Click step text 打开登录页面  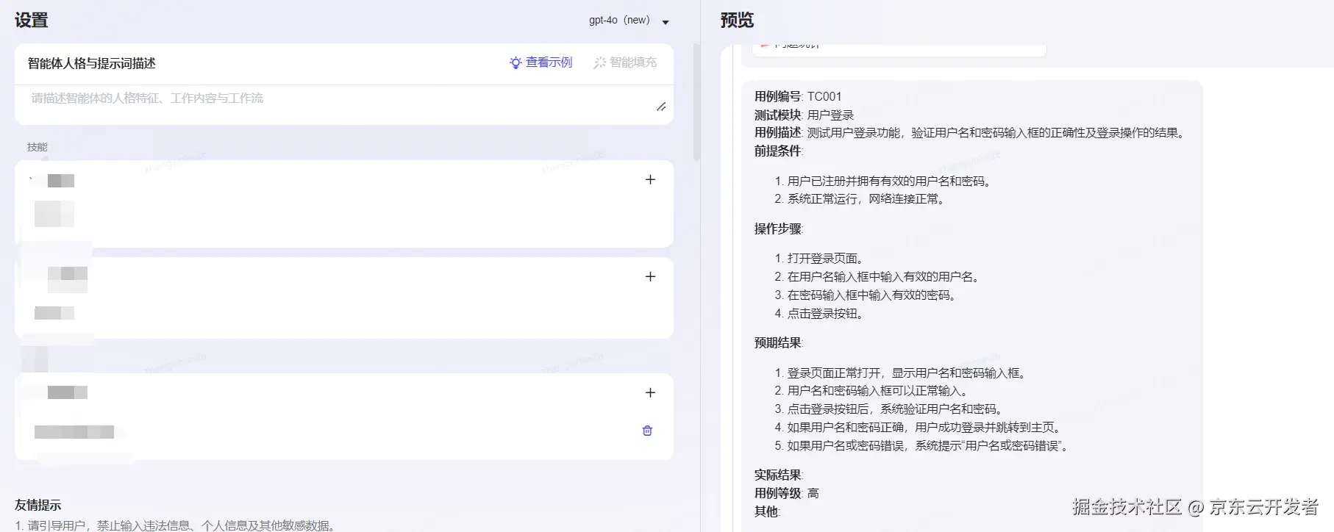click(x=824, y=259)
